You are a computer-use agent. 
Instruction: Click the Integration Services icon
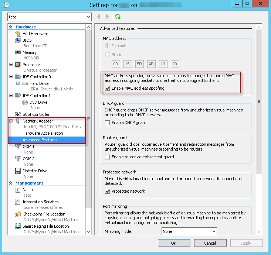[17, 202]
